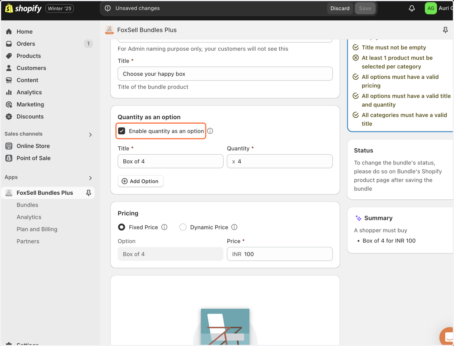454x346 pixels.
Task: Open Bundles submenu item
Action: (x=27, y=205)
